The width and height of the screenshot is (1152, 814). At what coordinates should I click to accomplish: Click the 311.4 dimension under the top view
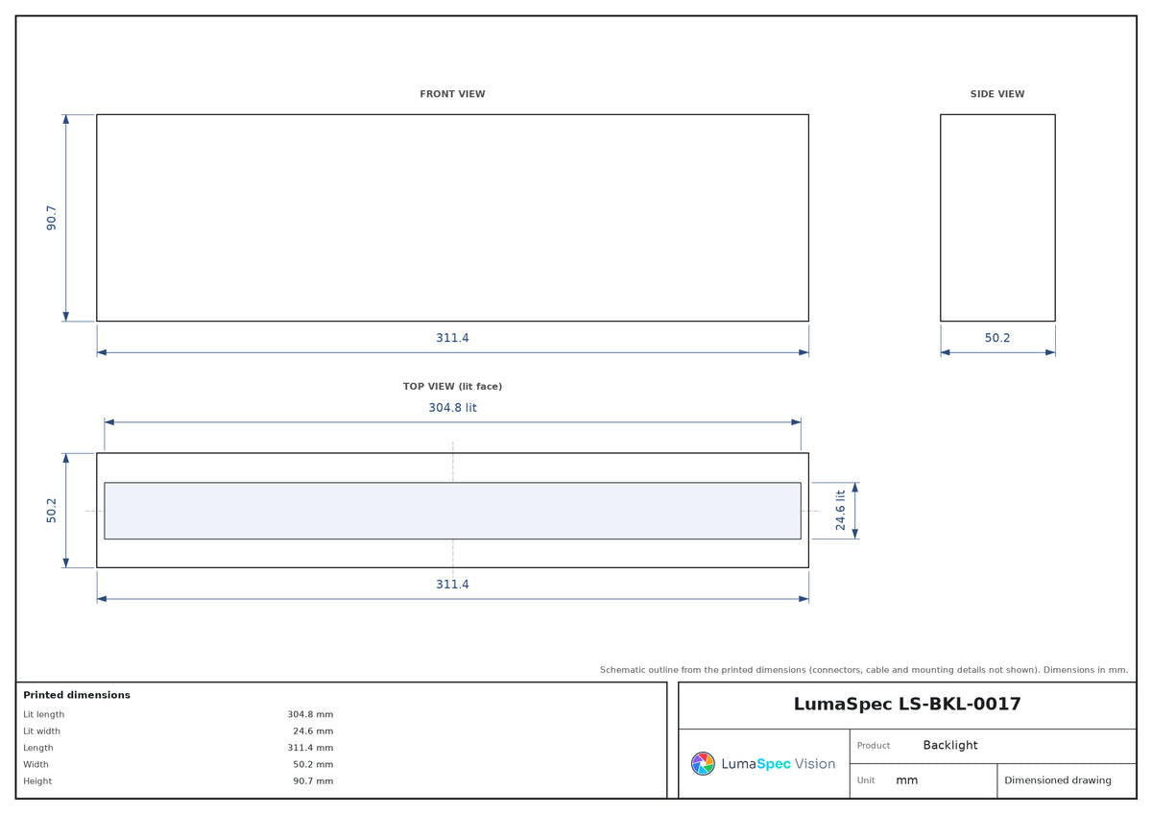pyautogui.click(x=452, y=584)
